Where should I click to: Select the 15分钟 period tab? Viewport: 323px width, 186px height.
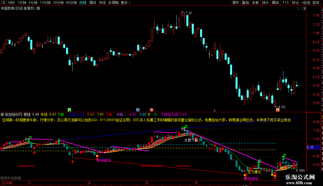pos(45,3)
